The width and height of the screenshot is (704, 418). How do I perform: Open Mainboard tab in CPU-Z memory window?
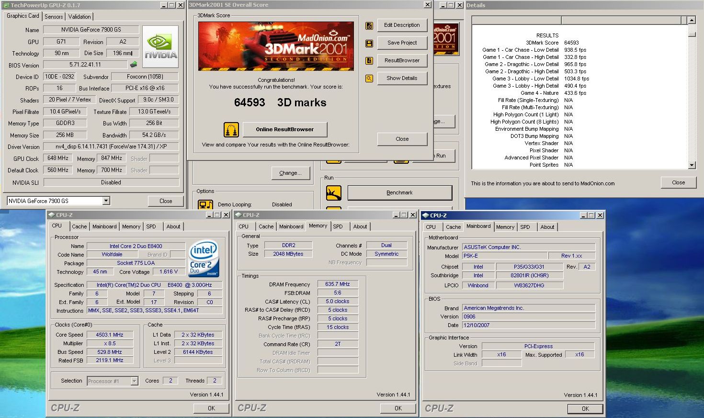coord(291,227)
